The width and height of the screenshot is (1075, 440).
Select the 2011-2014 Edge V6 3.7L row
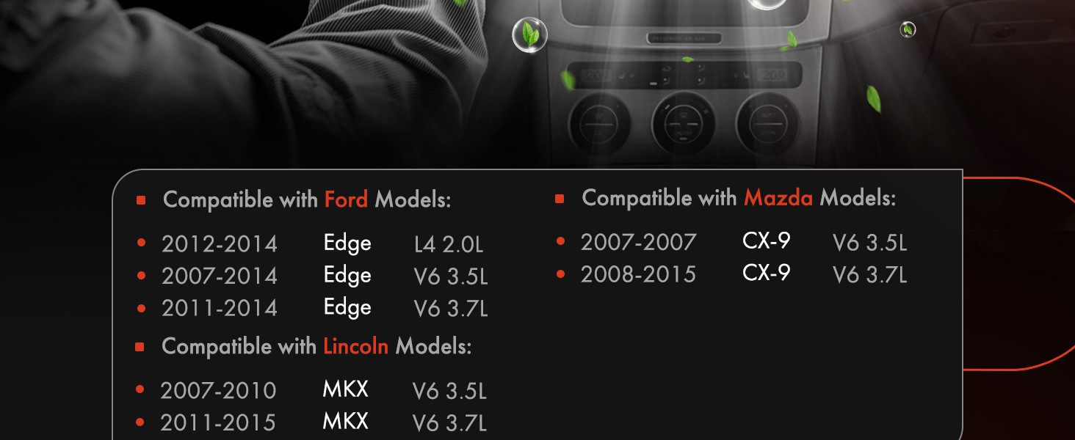point(311,309)
